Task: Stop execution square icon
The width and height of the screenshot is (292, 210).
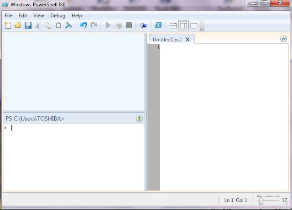Action: click(129, 26)
